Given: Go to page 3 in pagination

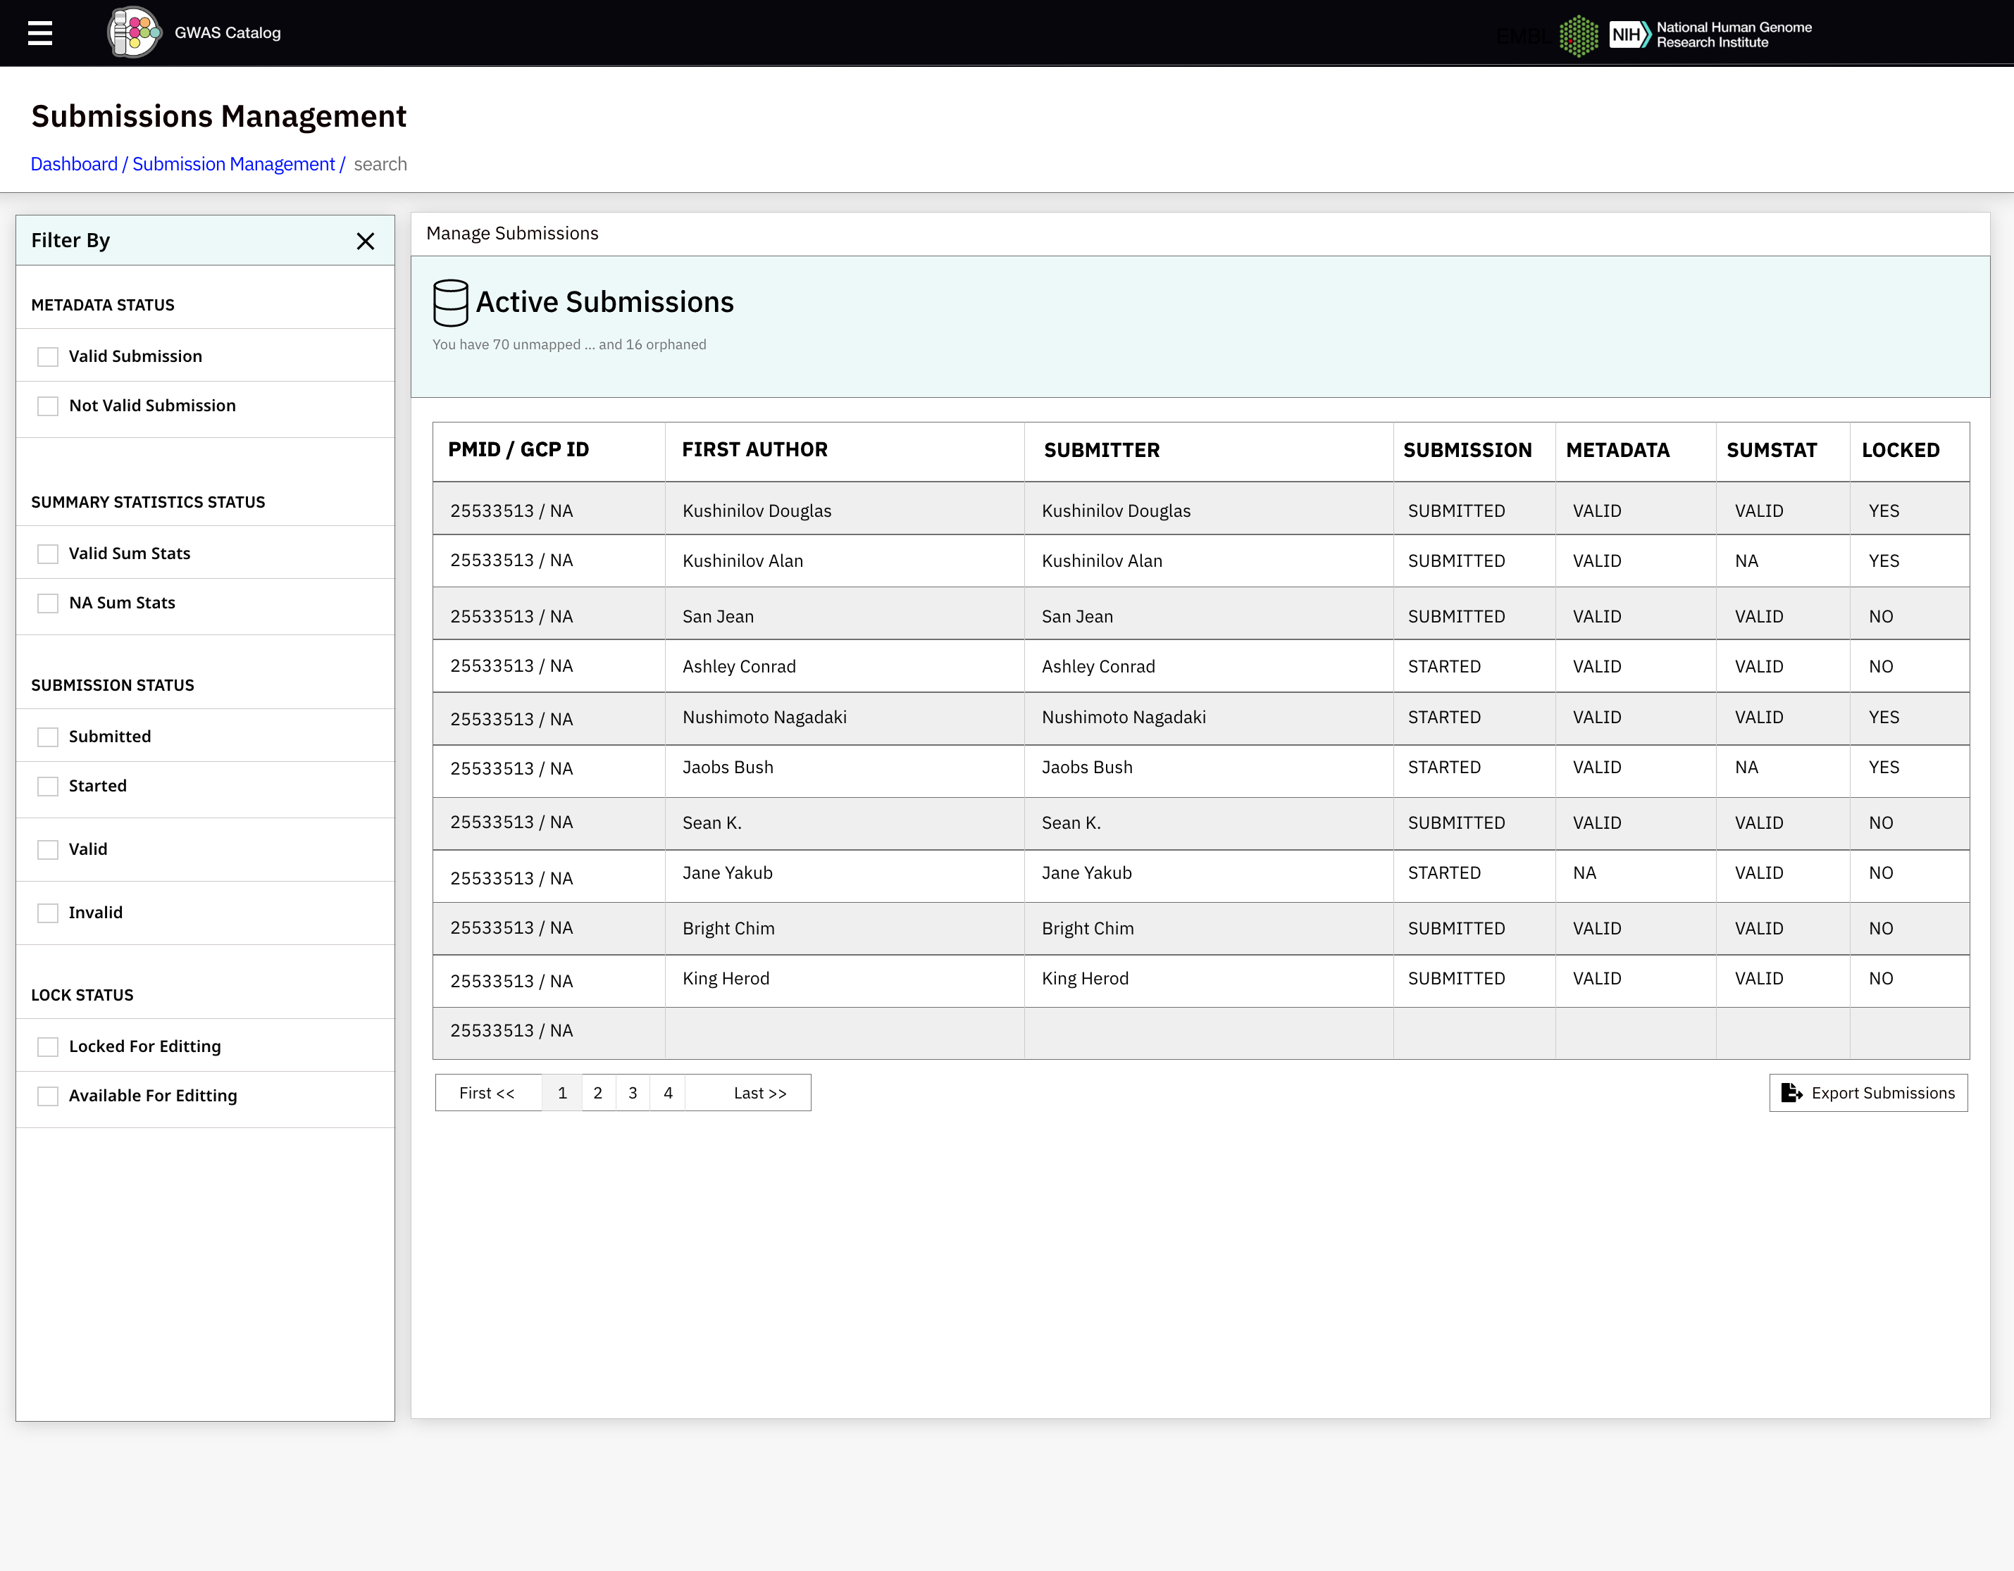Looking at the screenshot, I should point(633,1092).
